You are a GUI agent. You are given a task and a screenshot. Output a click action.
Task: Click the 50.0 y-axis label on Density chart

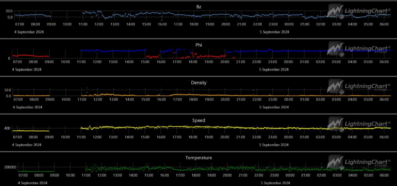coord(7,90)
